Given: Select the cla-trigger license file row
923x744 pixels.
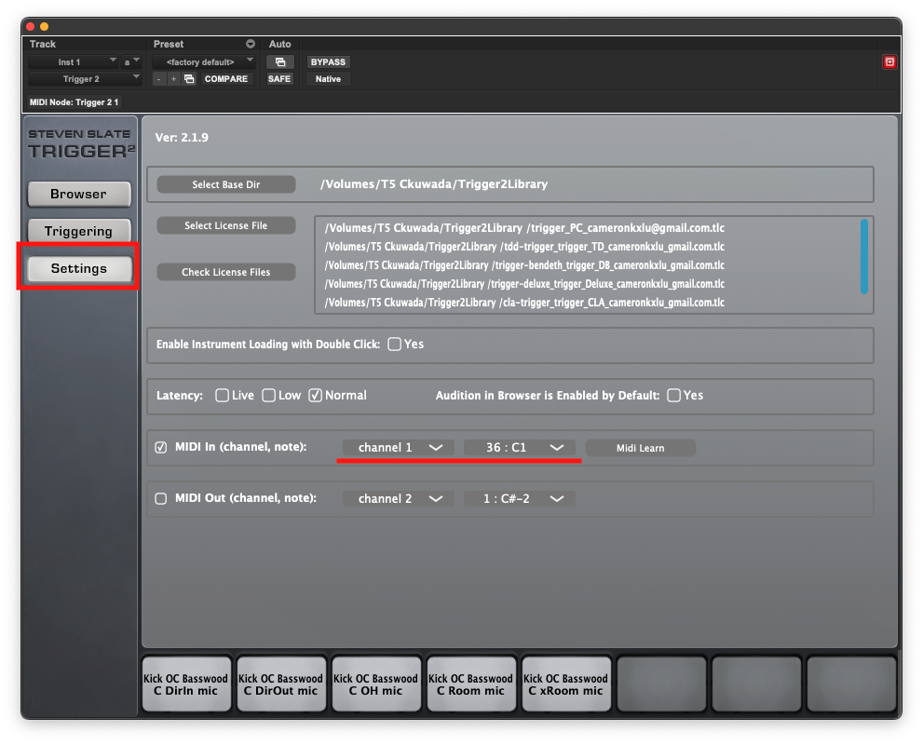Looking at the screenshot, I should click(x=524, y=303).
